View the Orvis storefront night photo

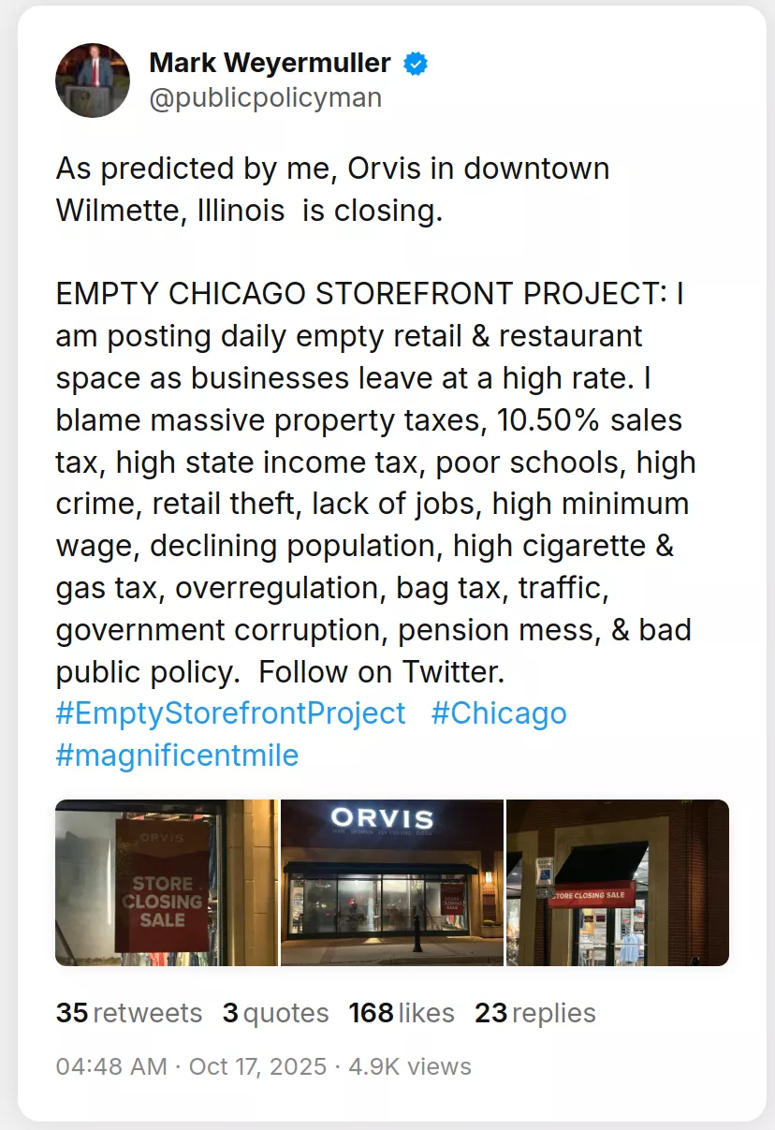[x=391, y=882]
